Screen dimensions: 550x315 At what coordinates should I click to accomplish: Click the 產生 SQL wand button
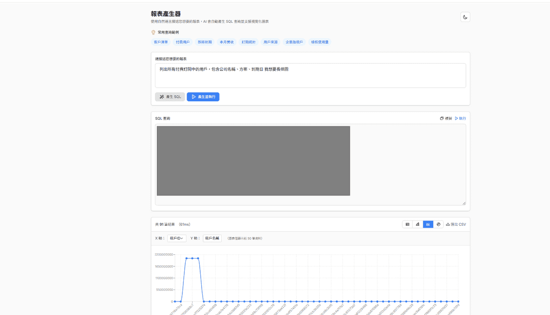pos(170,97)
